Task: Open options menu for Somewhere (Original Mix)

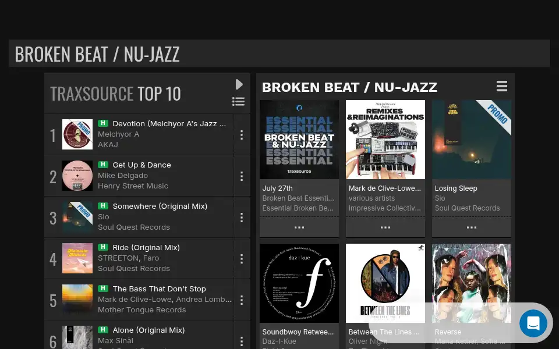Action: tap(242, 217)
